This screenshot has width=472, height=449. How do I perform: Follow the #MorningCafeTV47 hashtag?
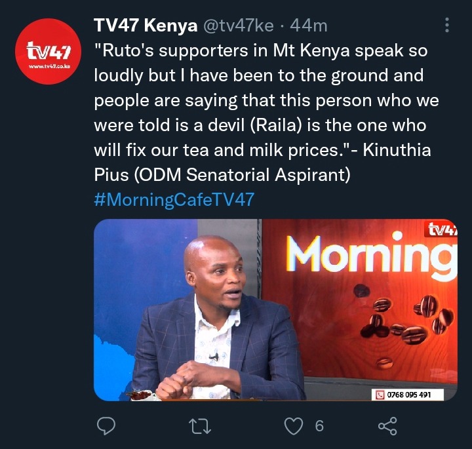tap(174, 199)
